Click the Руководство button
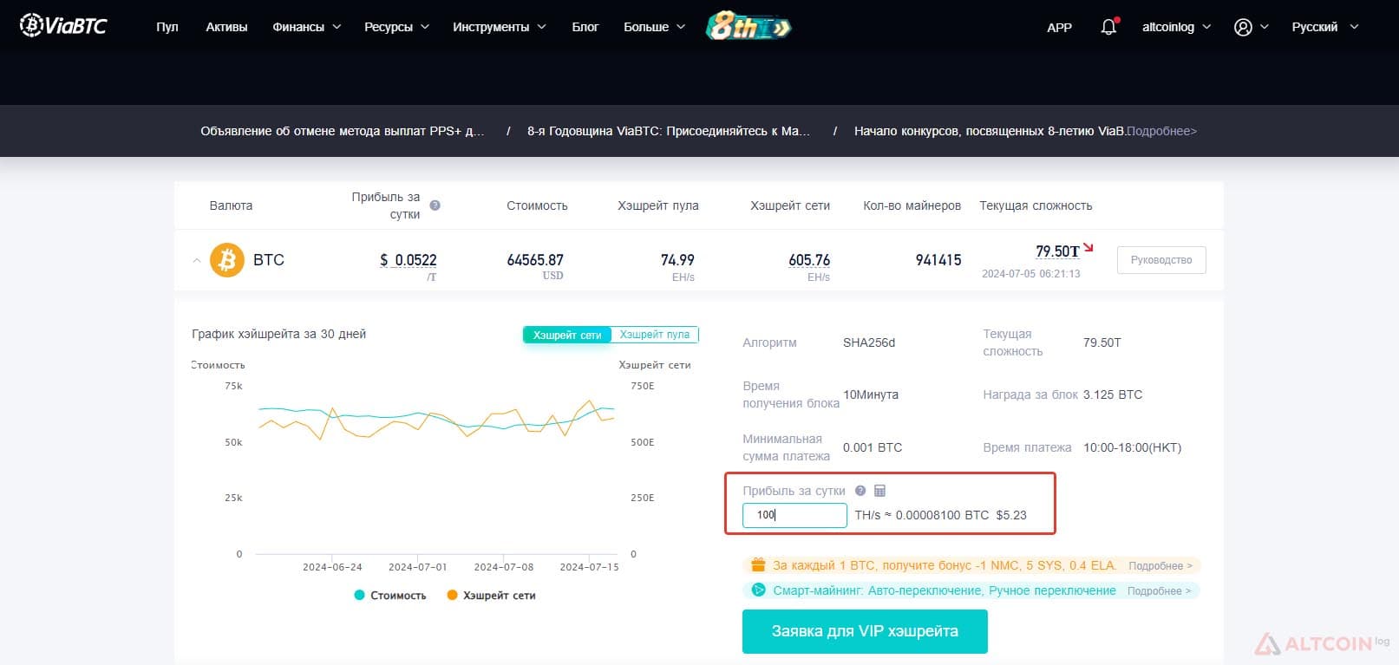1399x665 pixels. (1161, 260)
